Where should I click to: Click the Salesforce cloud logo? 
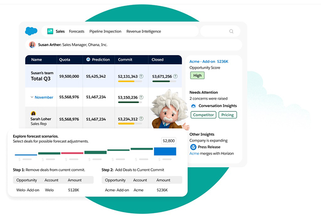[31, 31]
